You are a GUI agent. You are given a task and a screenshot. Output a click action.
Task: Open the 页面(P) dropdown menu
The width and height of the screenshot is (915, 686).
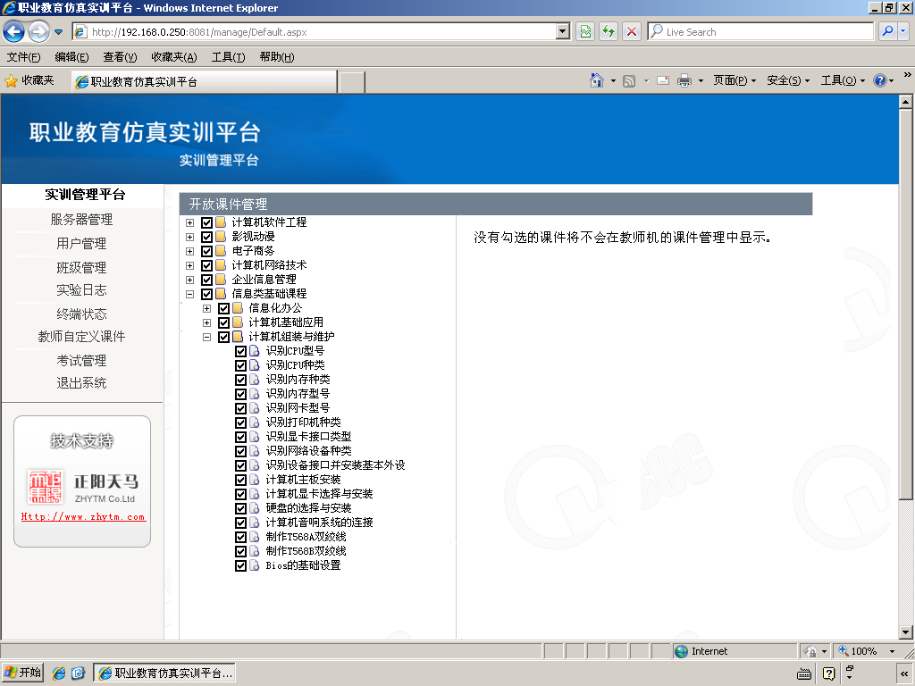pyautogui.click(x=735, y=80)
